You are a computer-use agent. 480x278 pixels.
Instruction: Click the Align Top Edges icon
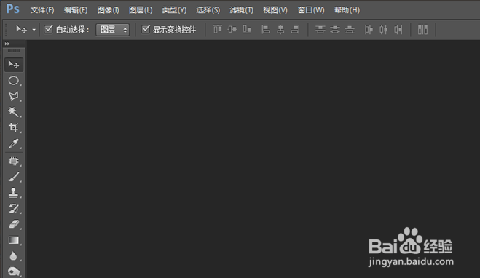pos(218,30)
